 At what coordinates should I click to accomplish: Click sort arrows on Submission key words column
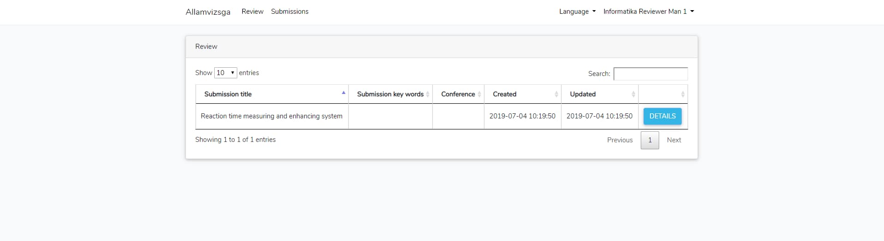click(427, 94)
